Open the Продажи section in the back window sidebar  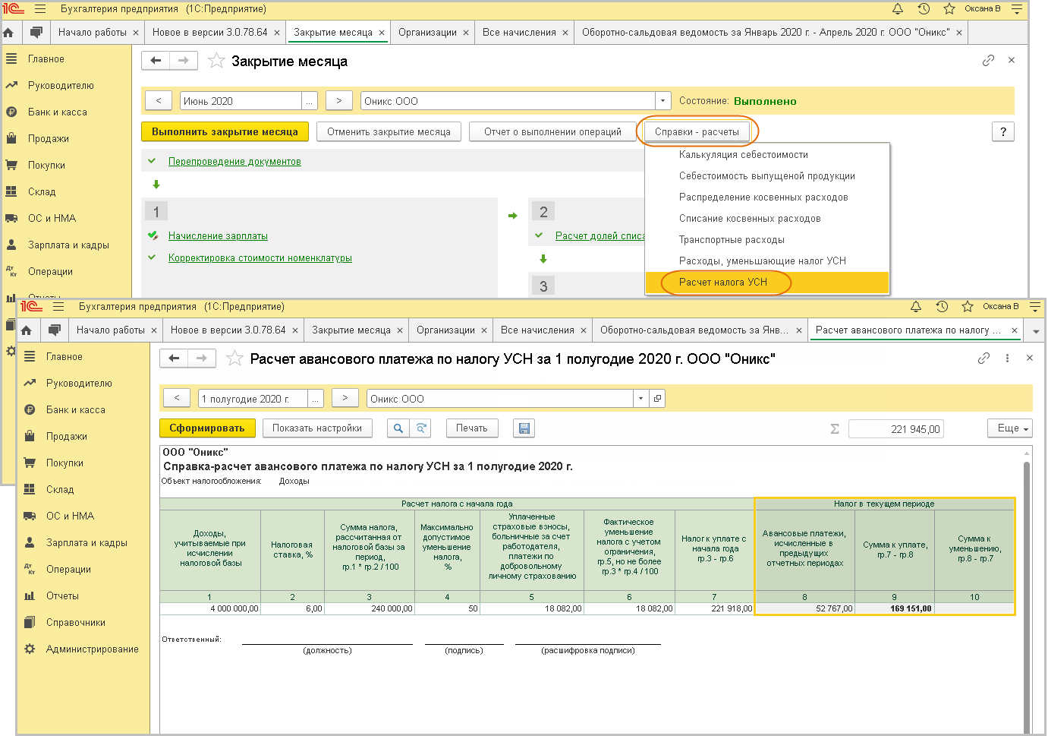[x=49, y=138]
